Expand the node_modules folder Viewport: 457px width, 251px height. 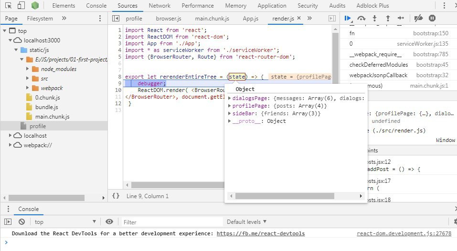click(x=27, y=69)
